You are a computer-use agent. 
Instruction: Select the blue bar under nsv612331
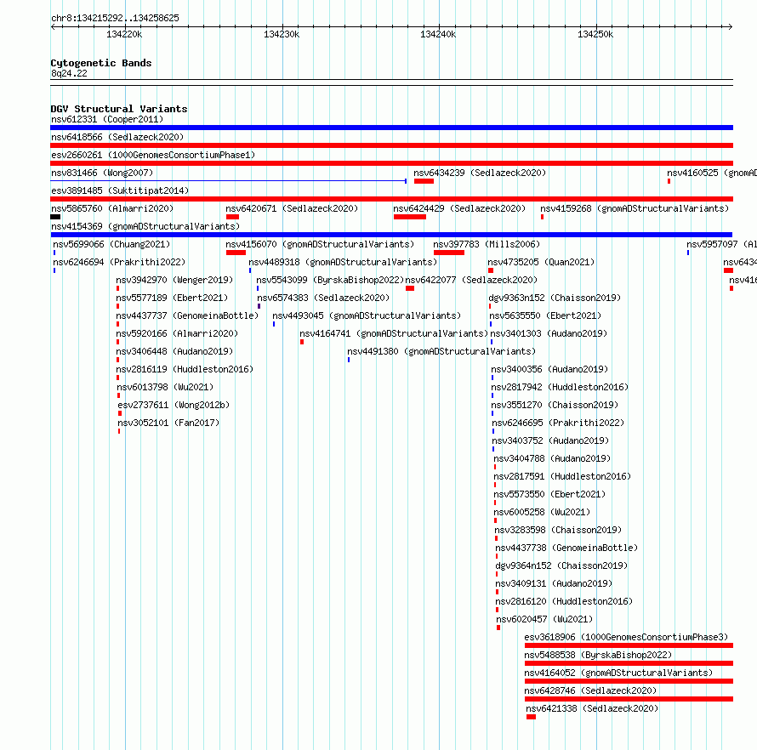coord(391,128)
